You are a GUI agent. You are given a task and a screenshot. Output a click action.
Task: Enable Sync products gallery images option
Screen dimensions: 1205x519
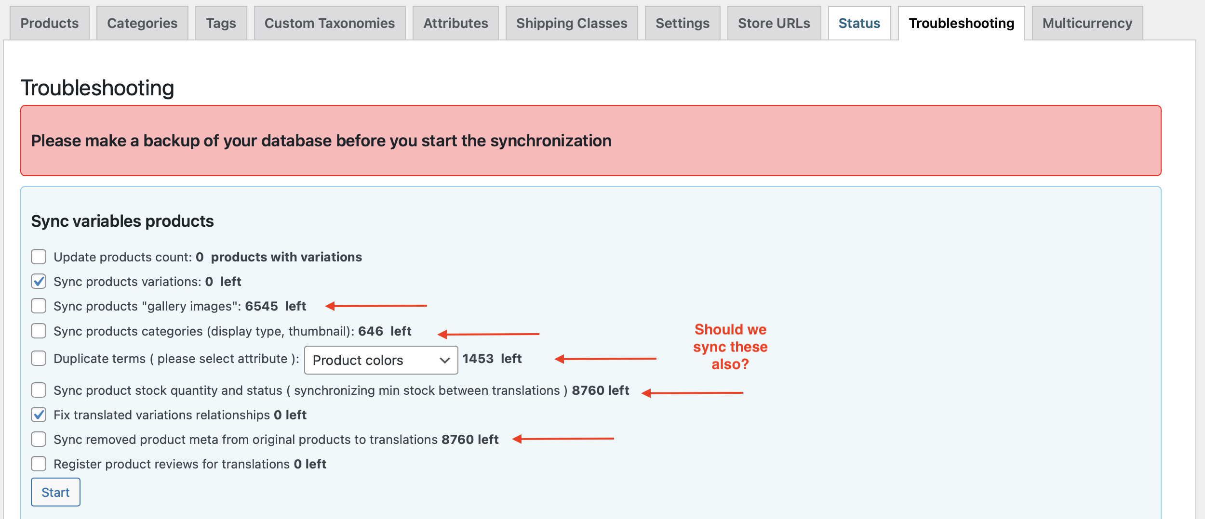[x=39, y=306]
